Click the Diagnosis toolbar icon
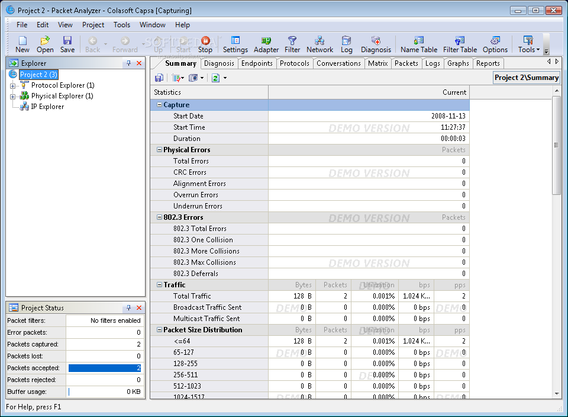This screenshot has height=417, width=568. tap(376, 44)
